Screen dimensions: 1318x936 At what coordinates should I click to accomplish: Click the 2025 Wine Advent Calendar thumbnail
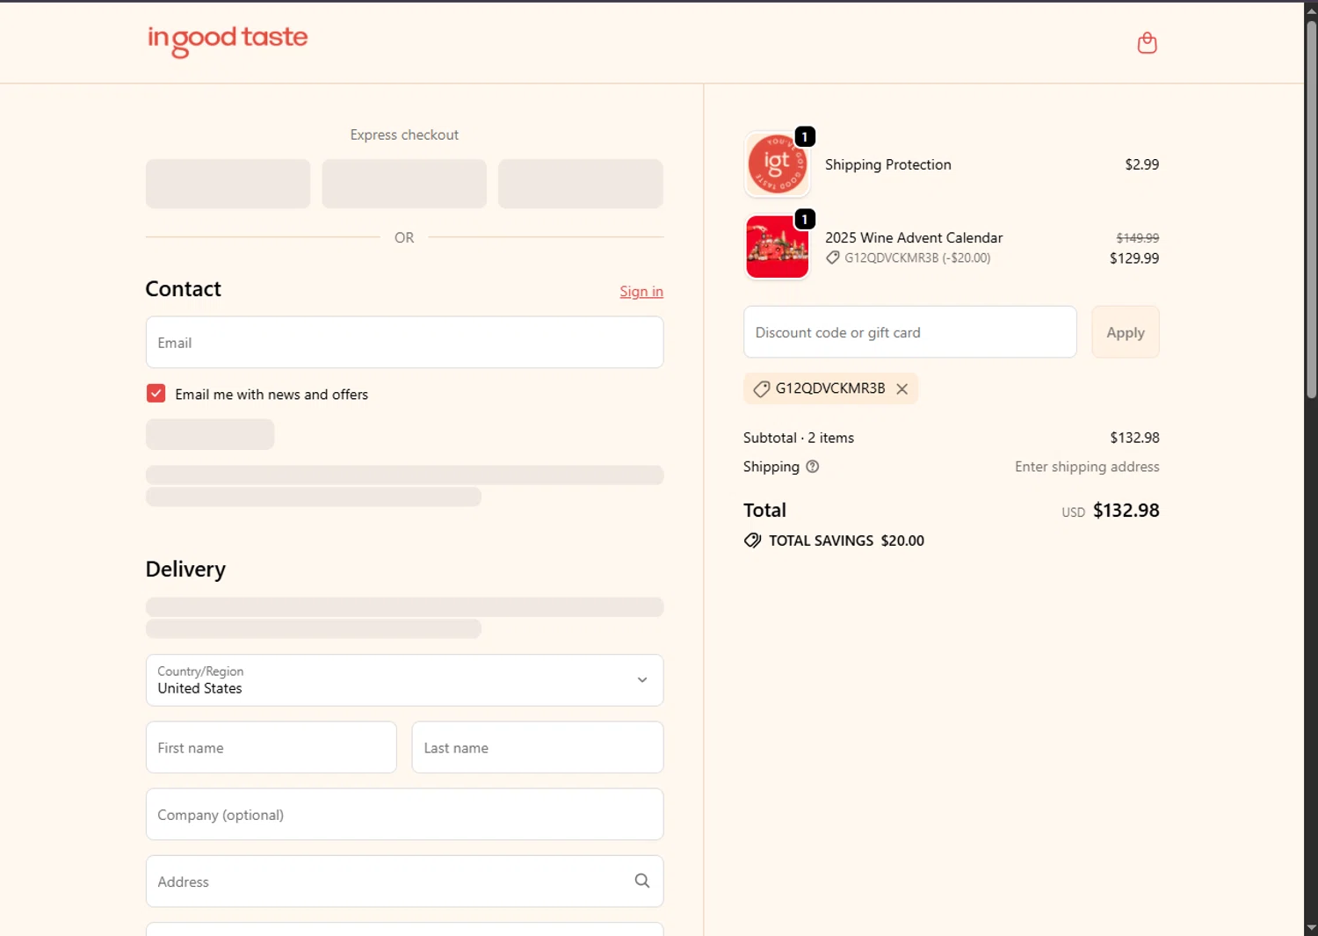point(777,247)
